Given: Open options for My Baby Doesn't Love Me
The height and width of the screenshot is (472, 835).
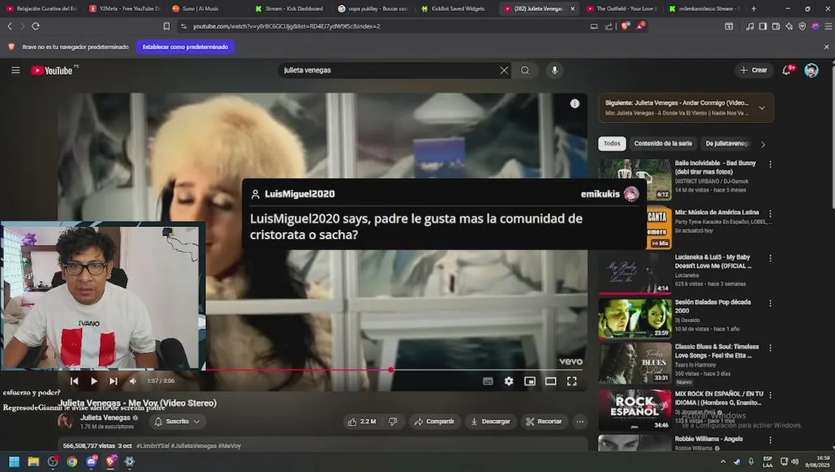Looking at the screenshot, I should point(770,258).
